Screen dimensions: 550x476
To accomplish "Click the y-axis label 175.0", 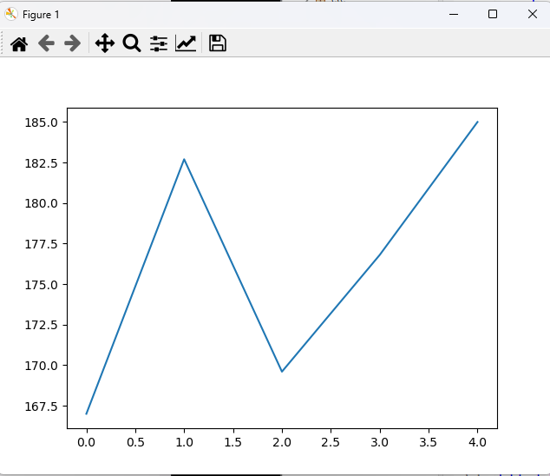I will (41, 285).
